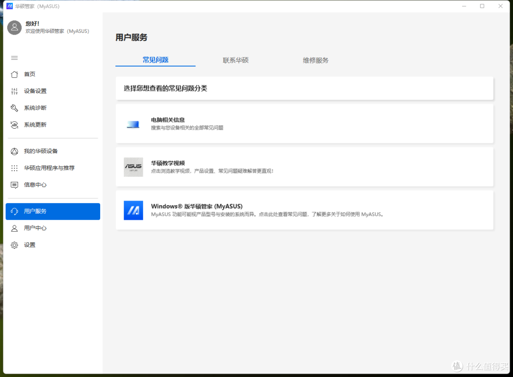Screen dimensions: 513x377
Task: Click the MyASUS 功能可能视产品型号 description
Action: tap(267, 215)
